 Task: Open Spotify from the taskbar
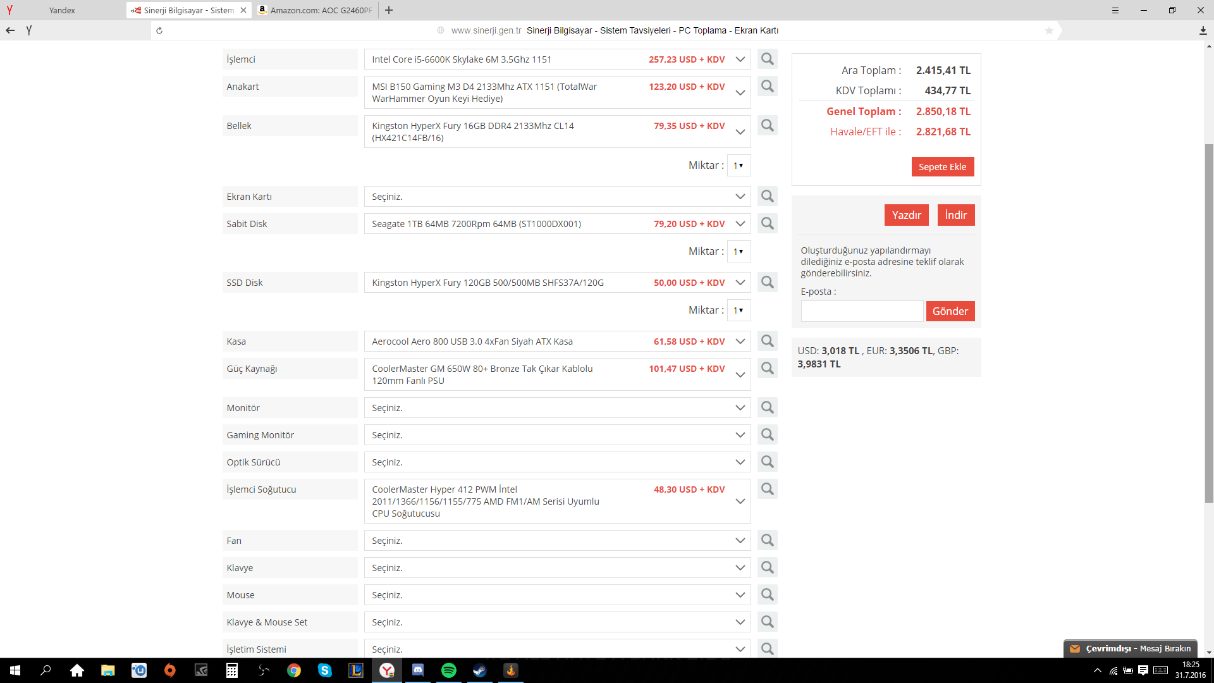tap(448, 670)
